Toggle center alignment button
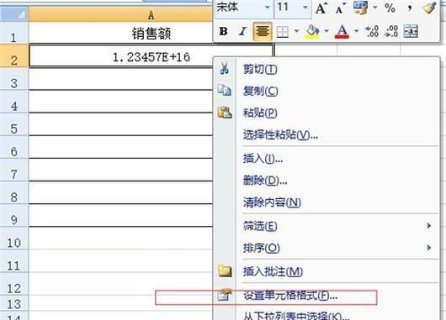This screenshot has height=320, width=446. tap(262, 31)
